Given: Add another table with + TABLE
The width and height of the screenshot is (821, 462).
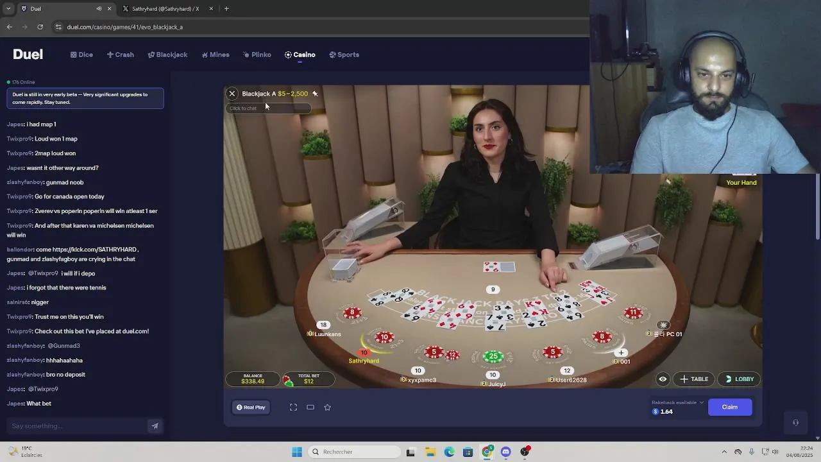Looking at the screenshot, I should point(694,379).
